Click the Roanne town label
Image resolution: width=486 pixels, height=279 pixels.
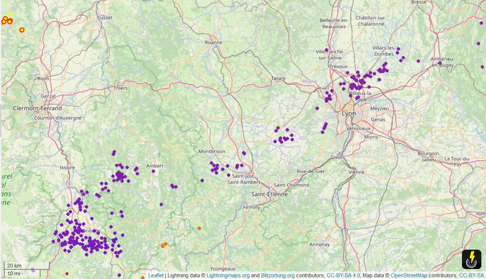[x=213, y=42]
